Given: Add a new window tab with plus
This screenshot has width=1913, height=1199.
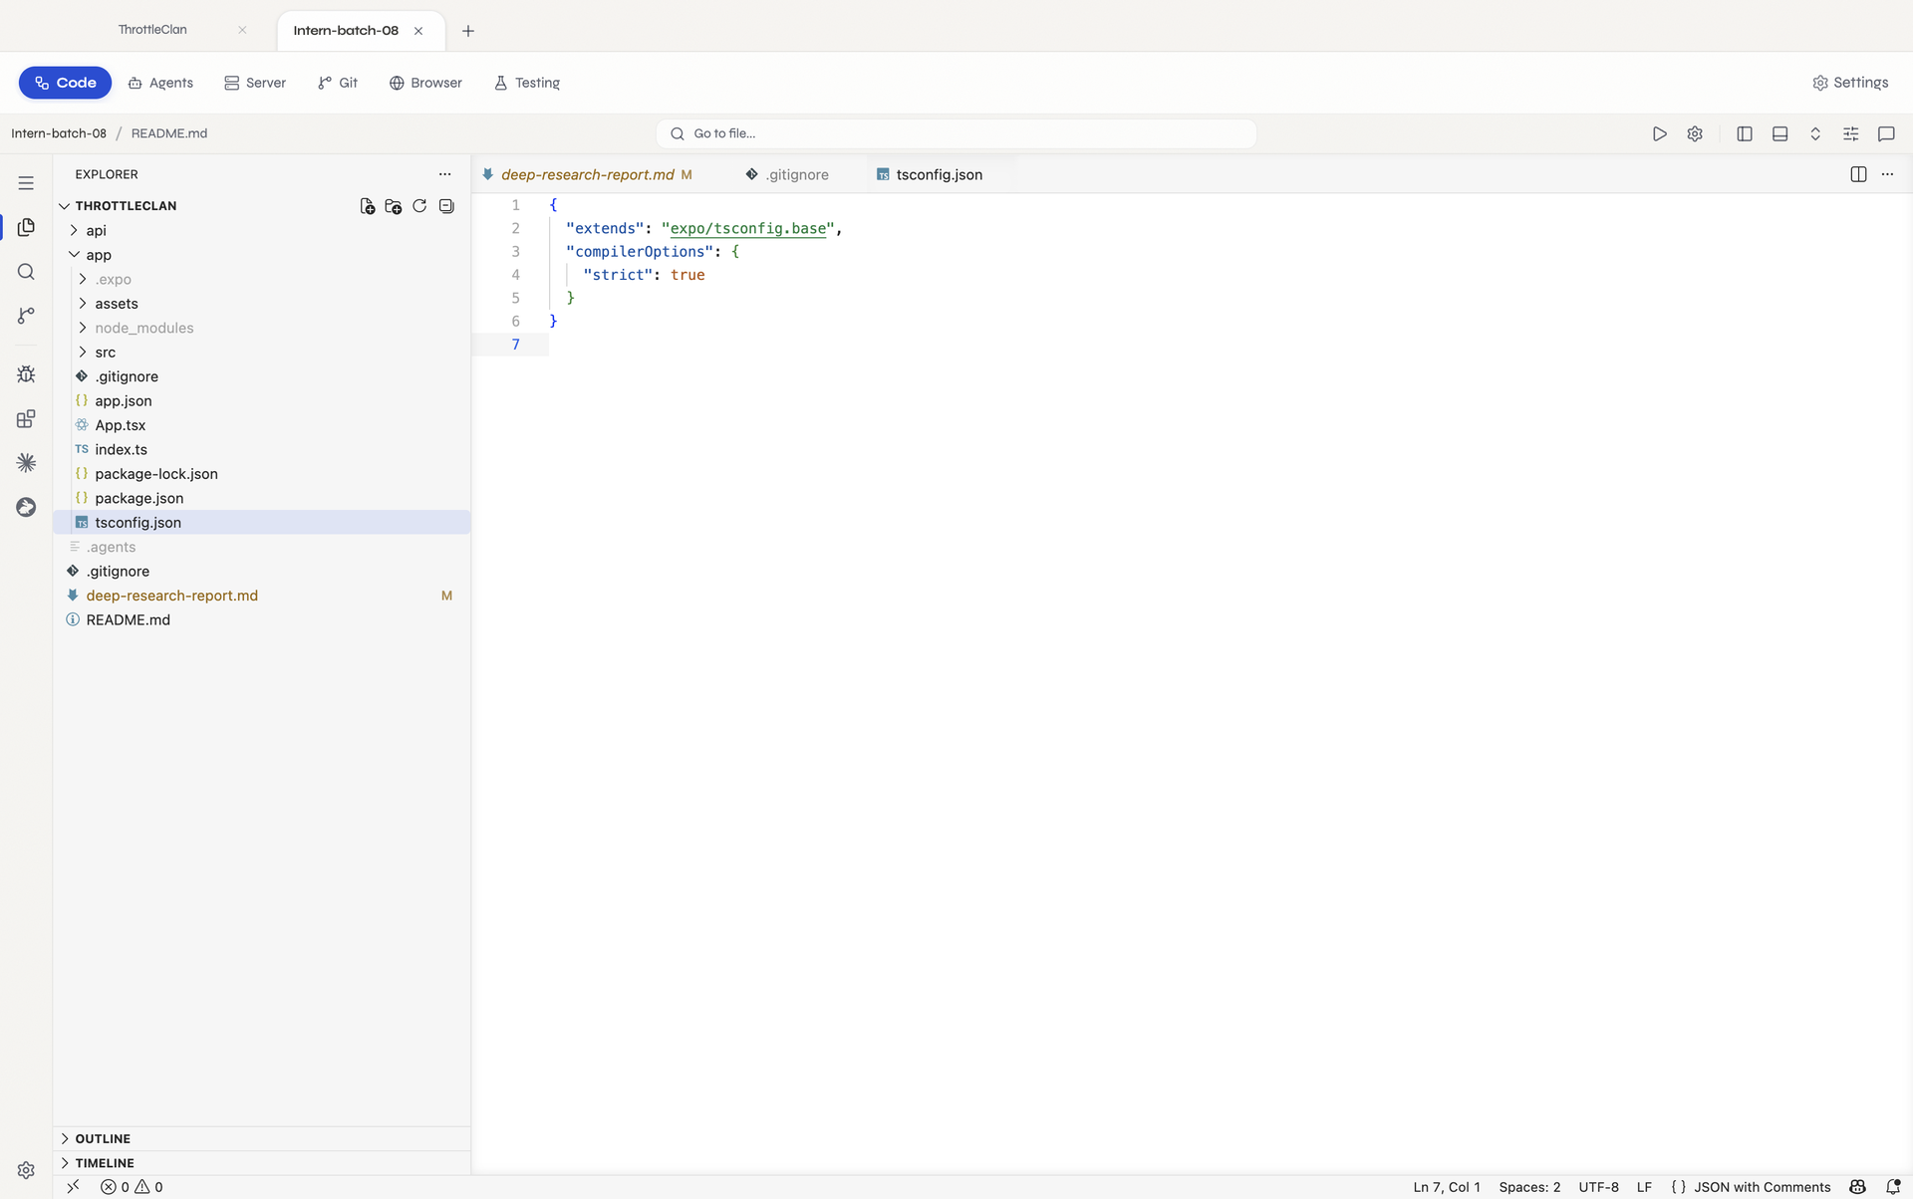Looking at the screenshot, I should point(468,31).
